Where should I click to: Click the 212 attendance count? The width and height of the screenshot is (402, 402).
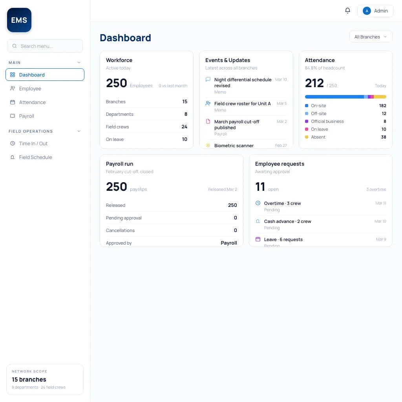point(314,83)
